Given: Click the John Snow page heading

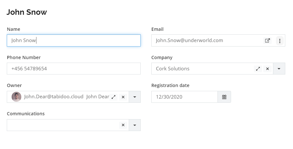Looking at the screenshot, I should [27, 12].
